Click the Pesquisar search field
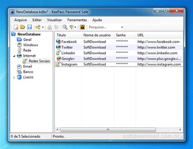This screenshot has width=193, height=149. [x=105, y=27]
